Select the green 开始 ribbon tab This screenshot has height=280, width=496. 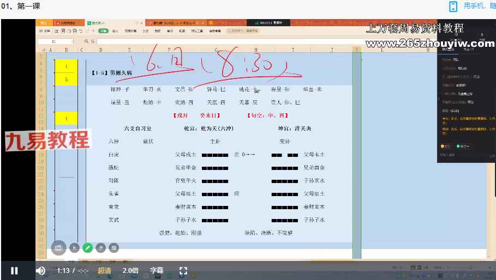[103, 31]
